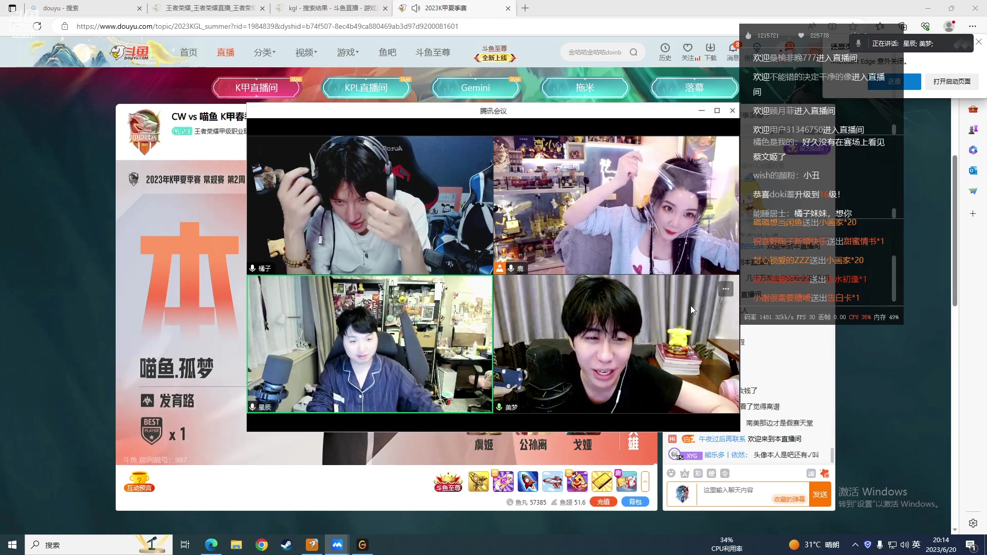
Task: Open the 背包 backpack button
Action: pos(635,502)
